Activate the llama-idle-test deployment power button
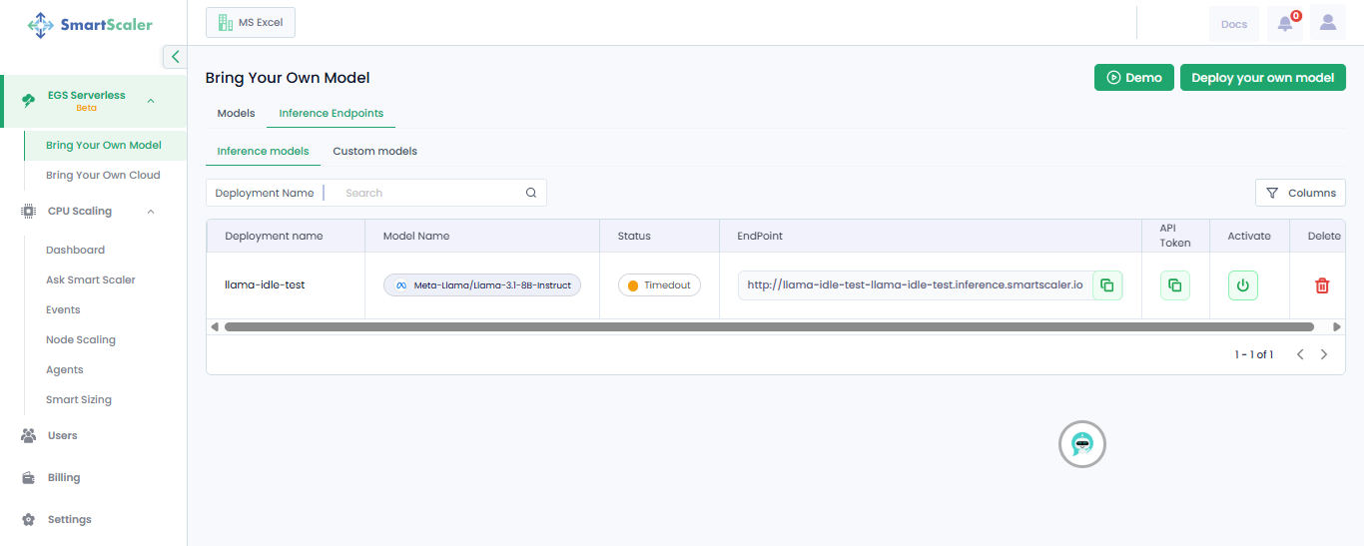Screen dimensions: 1364x546 tap(1242, 285)
